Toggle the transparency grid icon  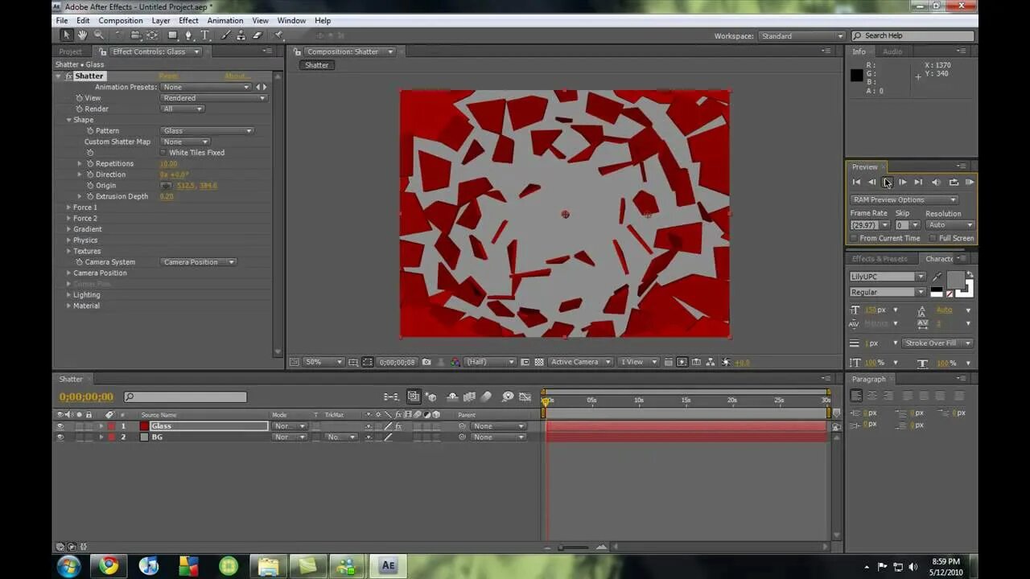click(539, 362)
